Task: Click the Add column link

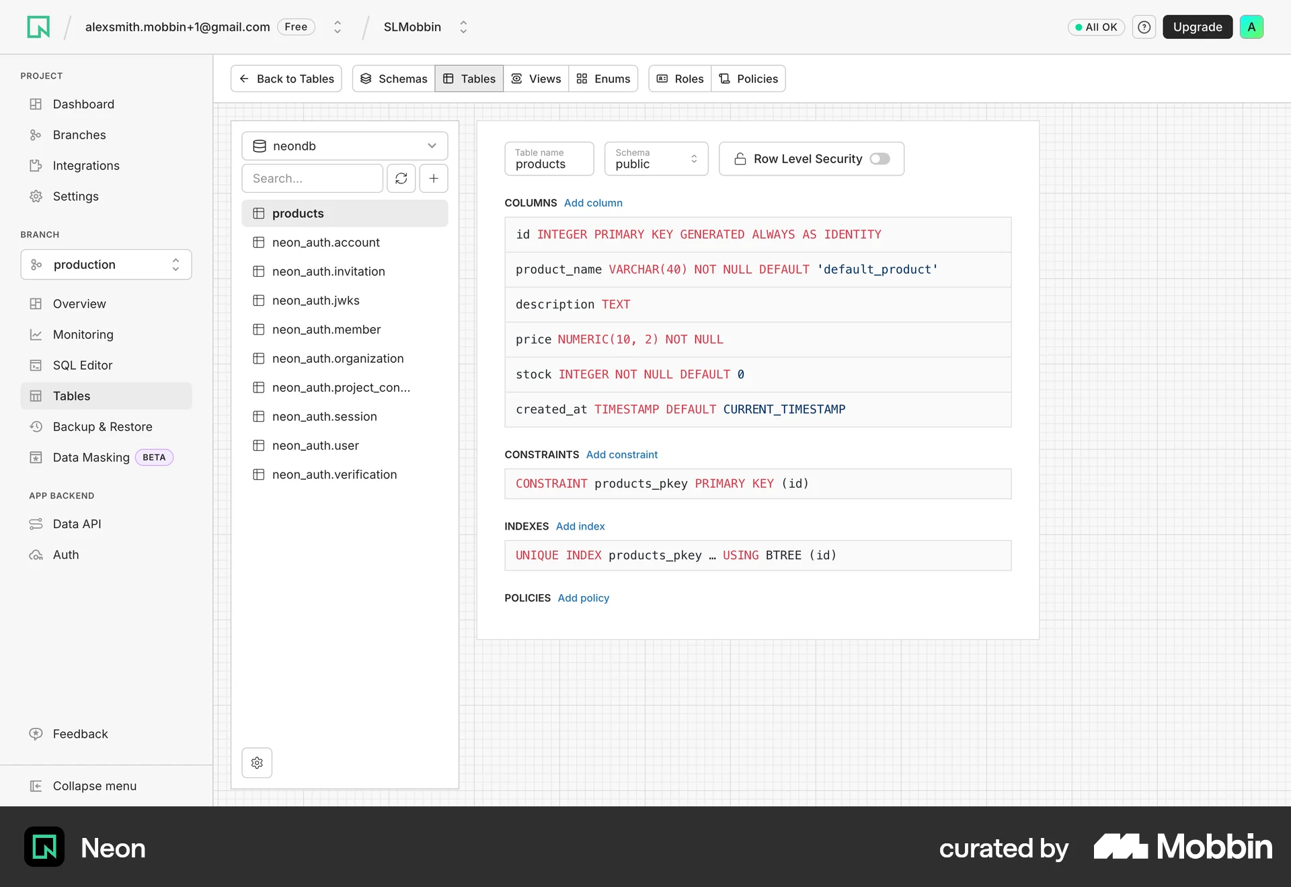Action: (x=593, y=203)
